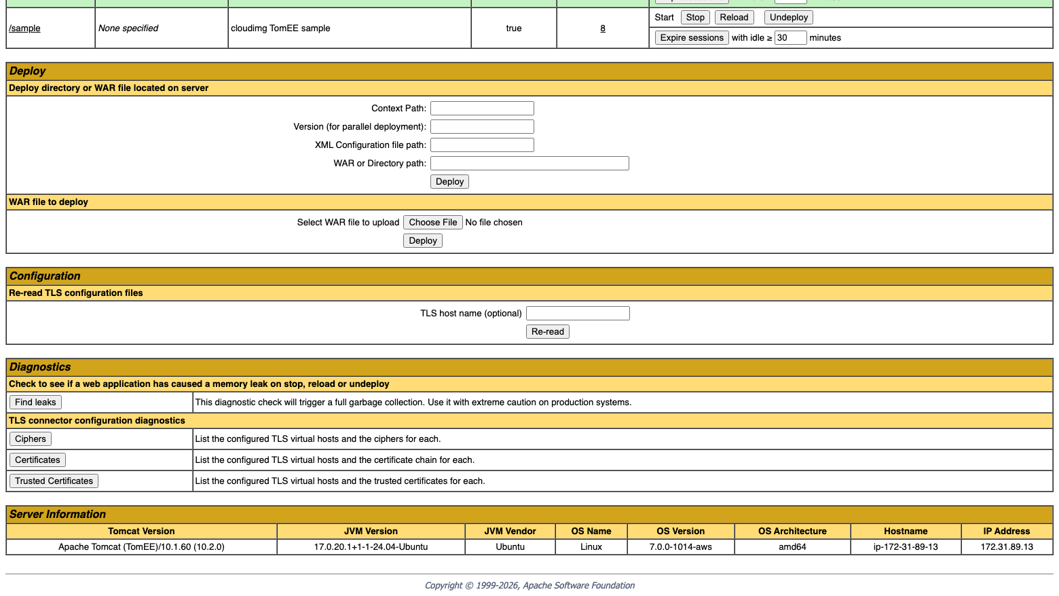Click the Ciphers button
1059x596 pixels.
point(31,439)
